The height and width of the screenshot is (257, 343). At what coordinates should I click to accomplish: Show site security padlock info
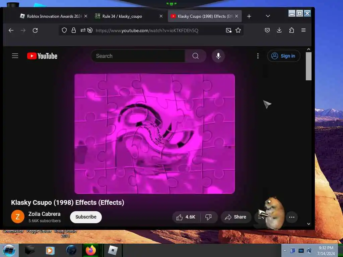pos(73,30)
